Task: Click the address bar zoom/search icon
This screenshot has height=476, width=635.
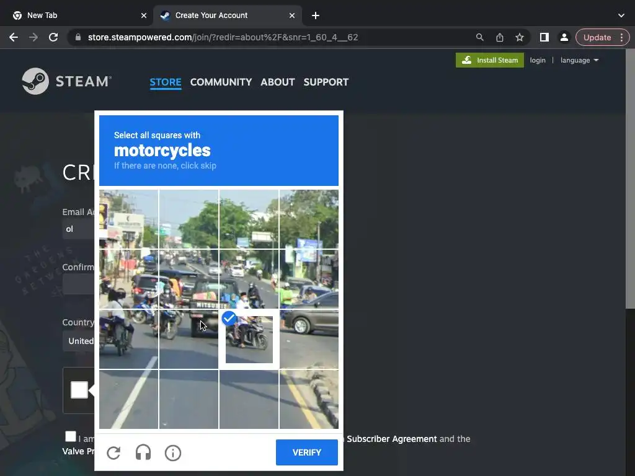Action: (479, 37)
